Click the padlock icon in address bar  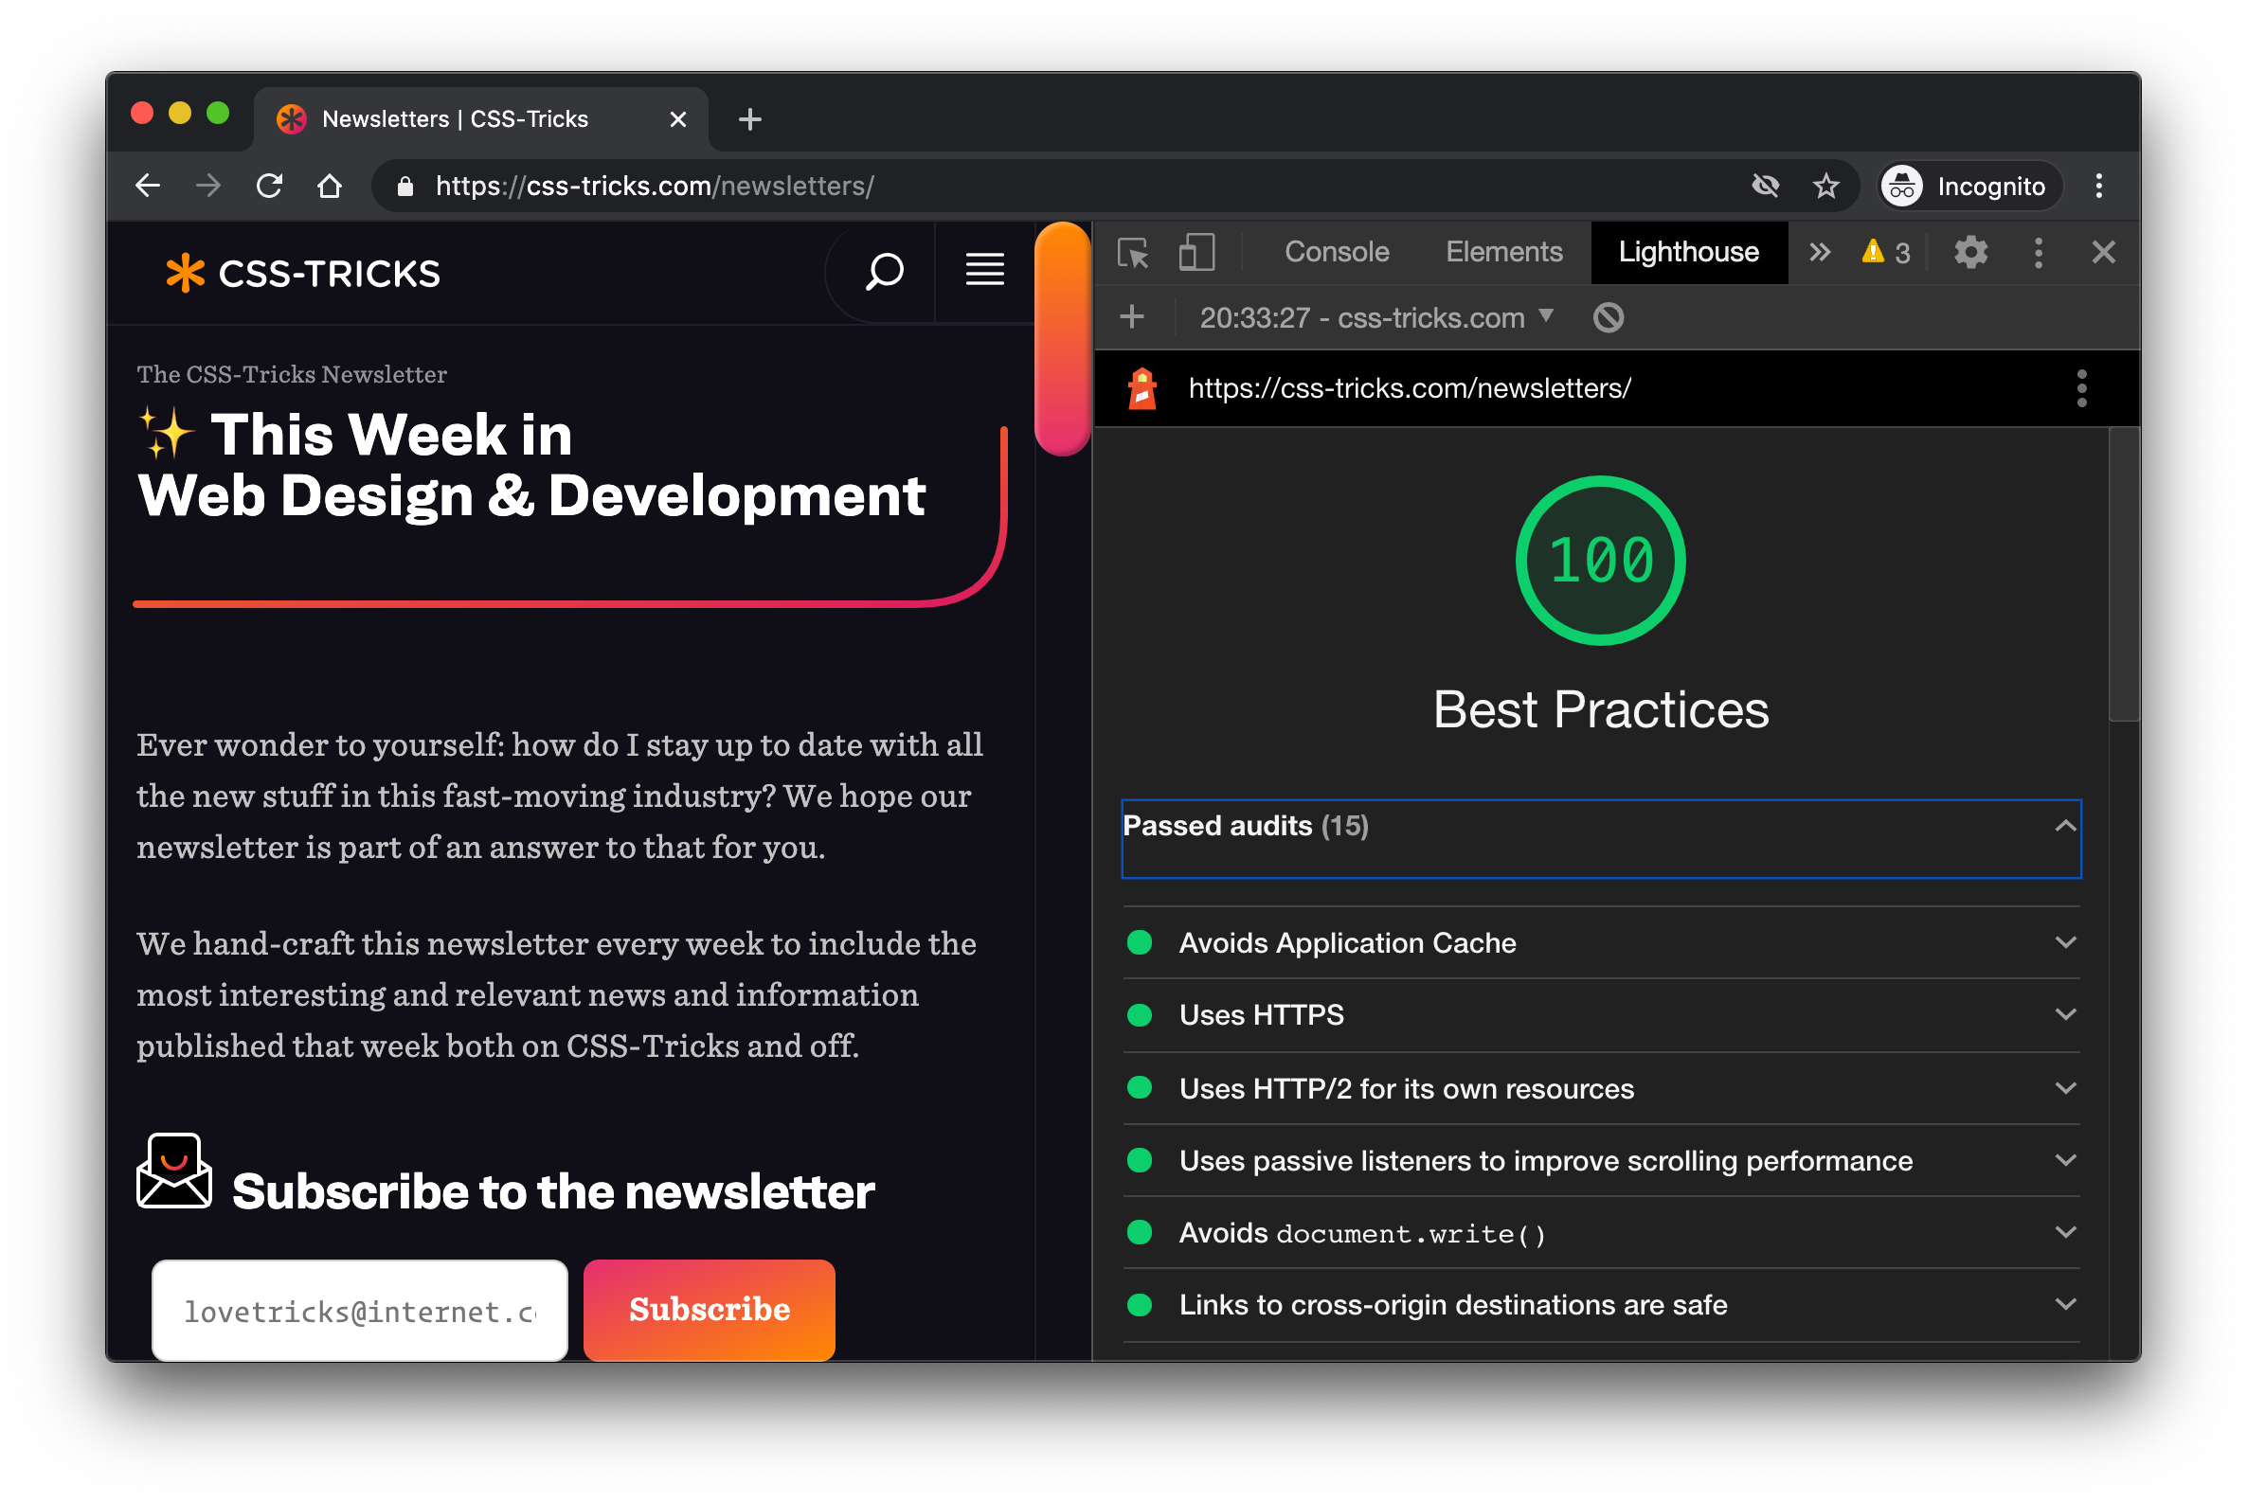[x=405, y=186]
